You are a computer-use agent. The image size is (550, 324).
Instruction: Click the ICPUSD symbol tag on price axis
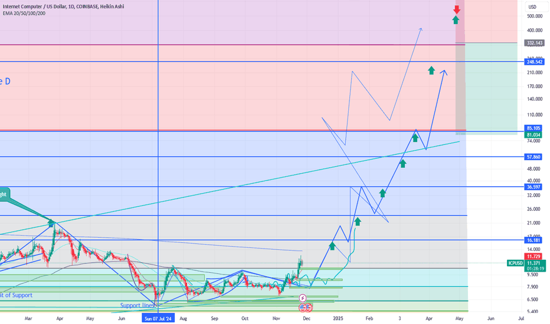coord(515,263)
